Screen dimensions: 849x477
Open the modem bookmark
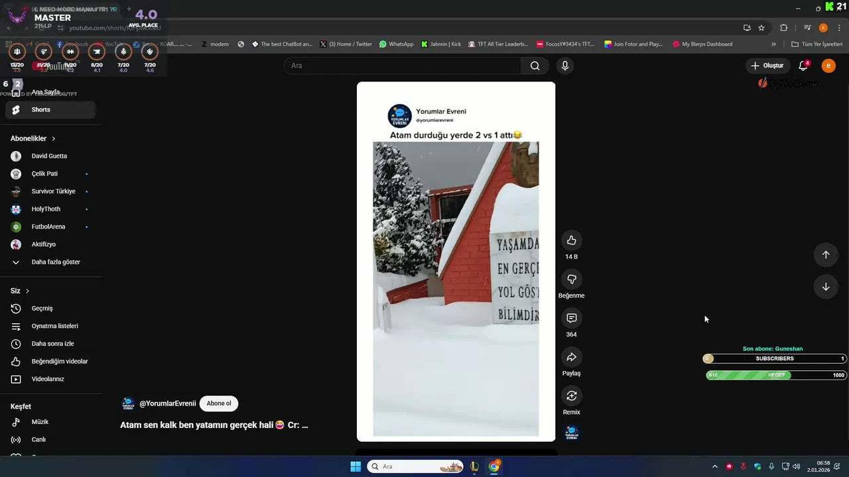click(x=215, y=44)
